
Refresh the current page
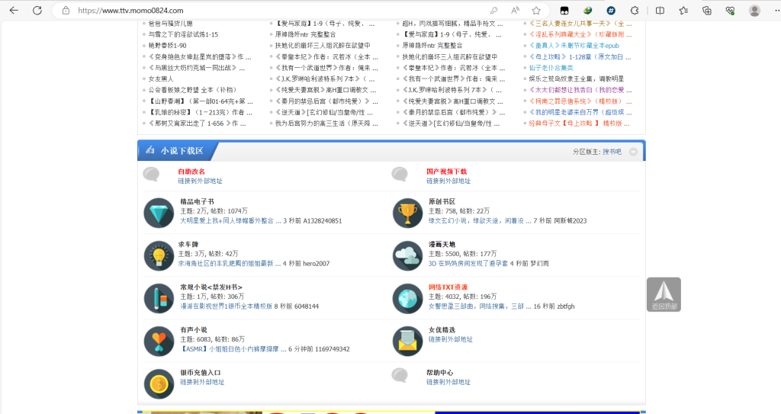click(37, 11)
